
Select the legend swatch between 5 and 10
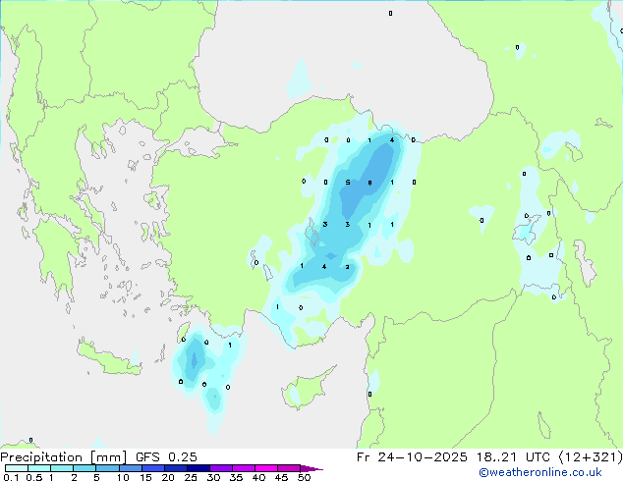click(x=107, y=468)
